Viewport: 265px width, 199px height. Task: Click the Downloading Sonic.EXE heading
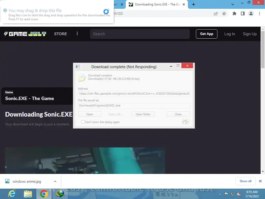click(x=39, y=115)
